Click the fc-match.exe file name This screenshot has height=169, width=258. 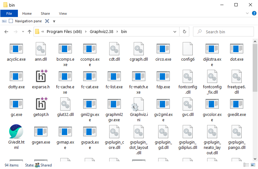[138, 90]
